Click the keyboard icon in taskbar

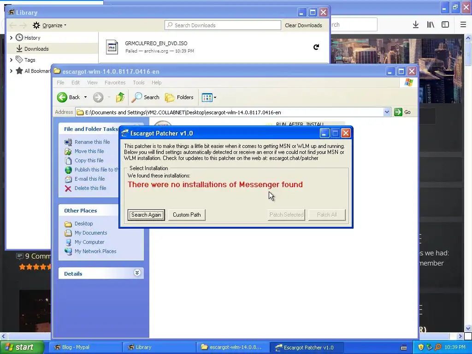pos(404,348)
